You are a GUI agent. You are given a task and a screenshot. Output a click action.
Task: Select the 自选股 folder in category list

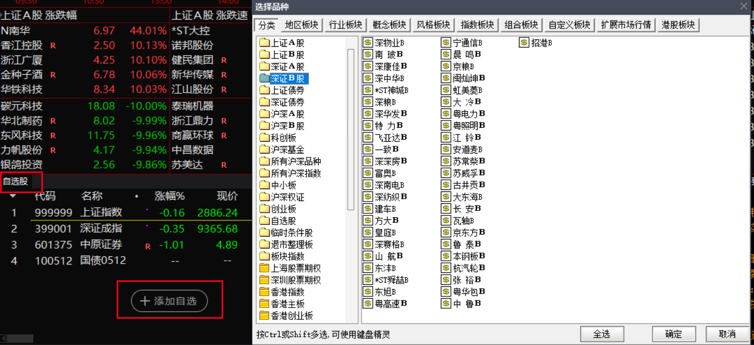pyautogui.click(x=278, y=221)
